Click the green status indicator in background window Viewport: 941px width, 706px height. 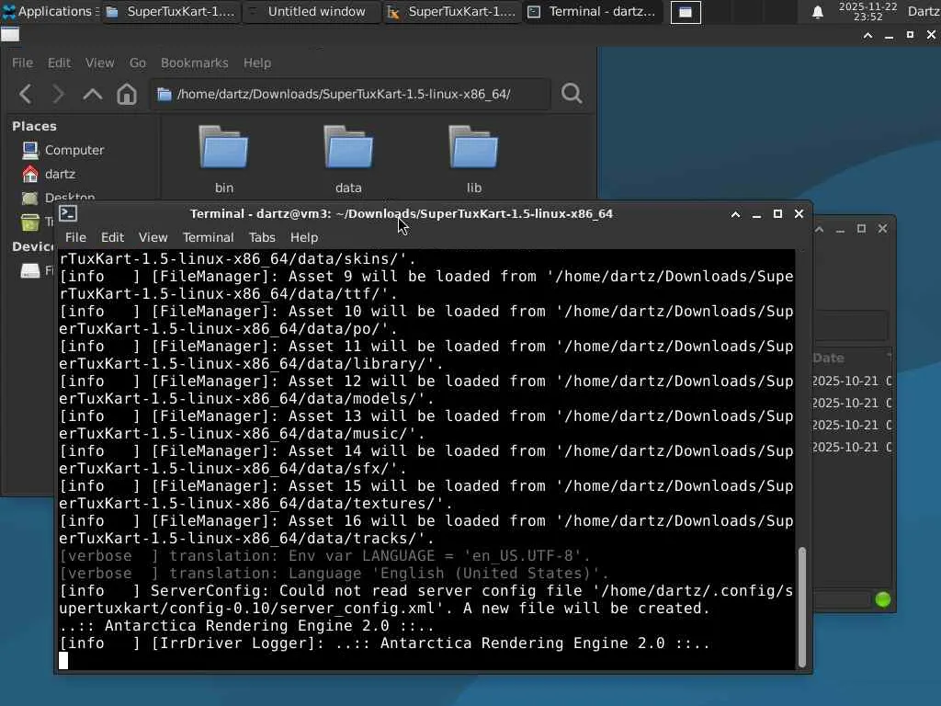pos(883,599)
